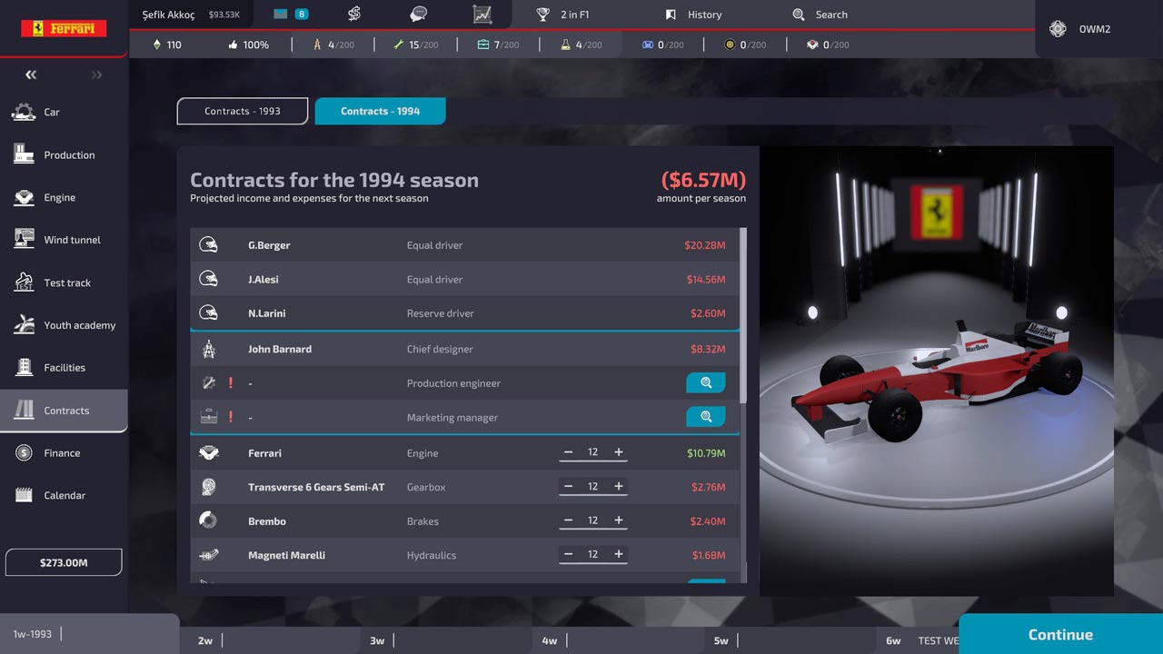
Task: Increase Brembo brakes quantity with plus
Action: [x=619, y=520]
